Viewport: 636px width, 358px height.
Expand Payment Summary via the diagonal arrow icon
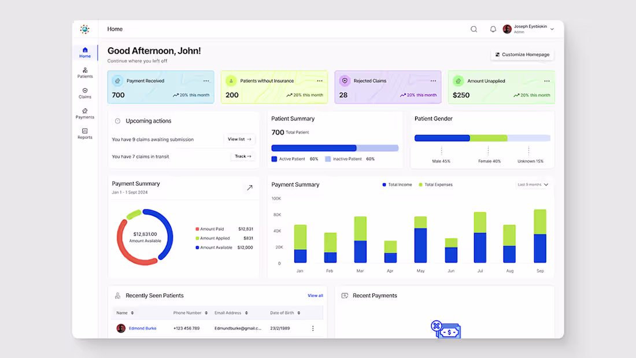tap(250, 187)
